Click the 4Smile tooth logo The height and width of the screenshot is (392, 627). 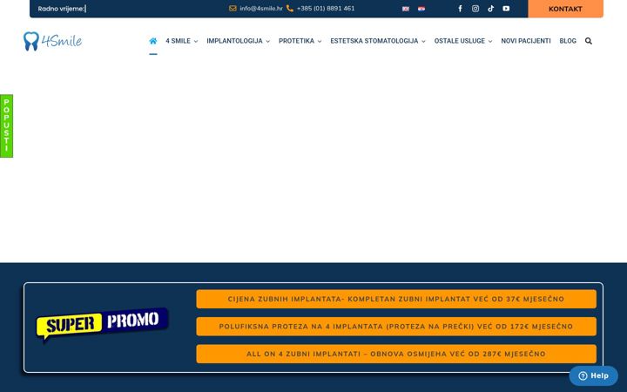click(x=52, y=41)
